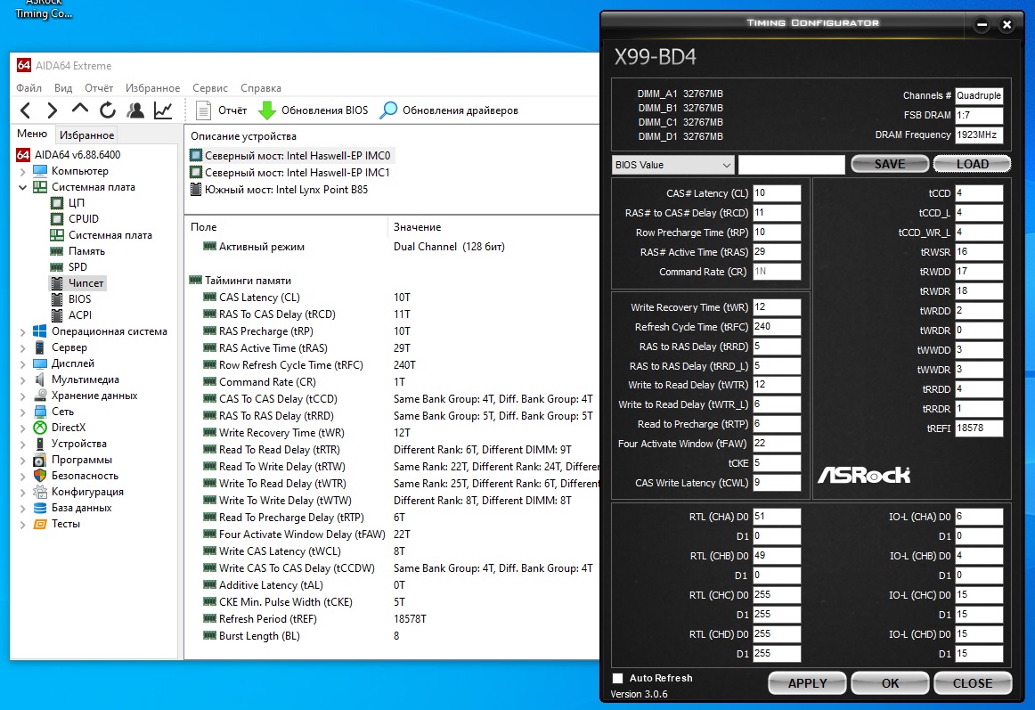1035x710 pixels.
Task: Click LOAD in Timing Configurator
Action: (x=973, y=164)
